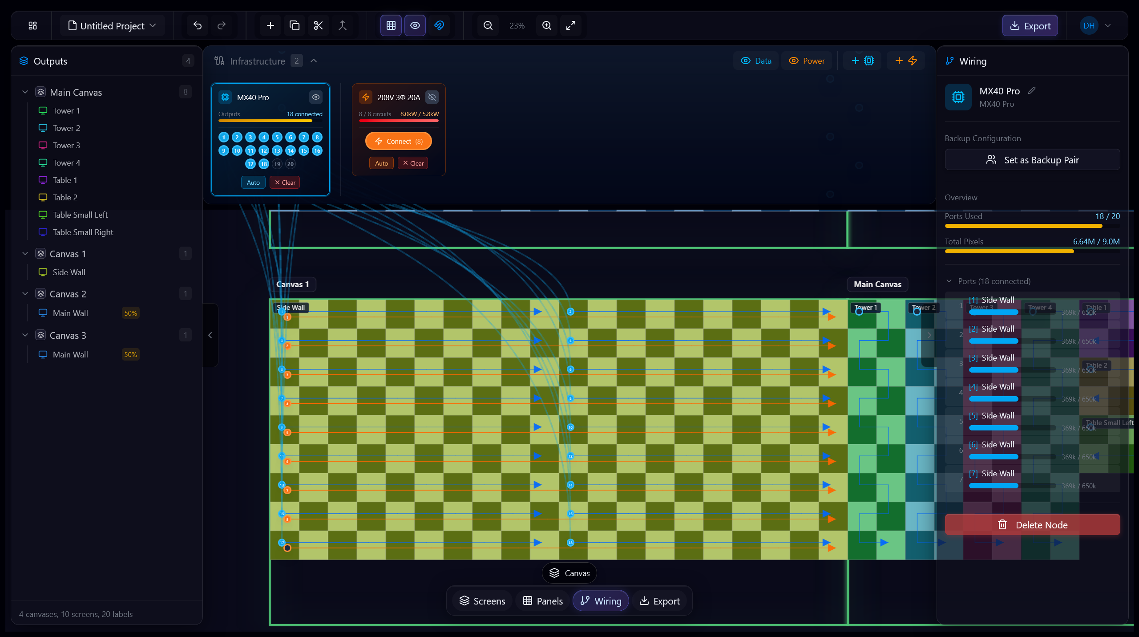This screenshot has height=637, width=1139.
Task: Toggle Power cable visibility
Action: [x=807, y=61]
